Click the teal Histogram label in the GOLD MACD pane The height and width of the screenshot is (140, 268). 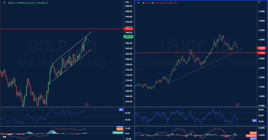pos(118,132)
